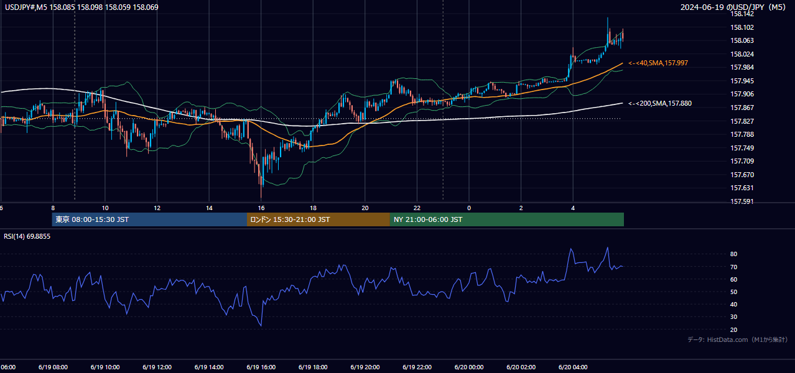The image size is (795, 373).
Task: Click the HistData.com data source credit
Action: click(x=738, y=339)
